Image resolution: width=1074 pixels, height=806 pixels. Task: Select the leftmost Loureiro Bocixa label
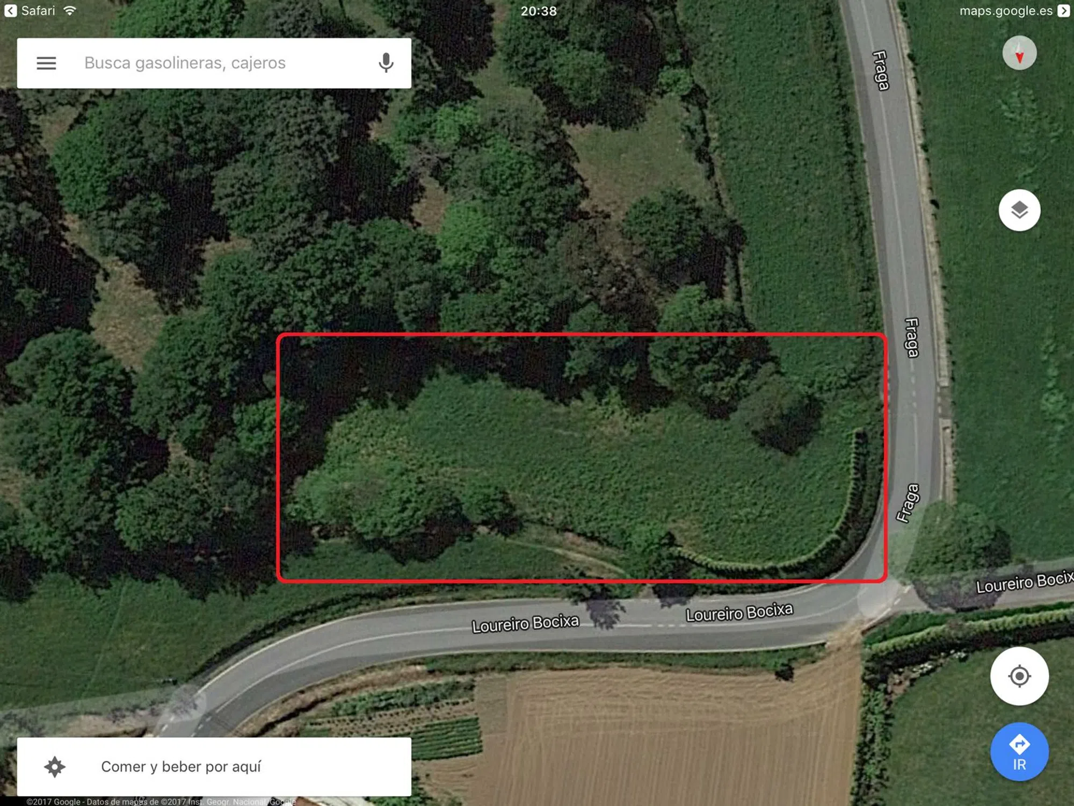coord(525,623)
